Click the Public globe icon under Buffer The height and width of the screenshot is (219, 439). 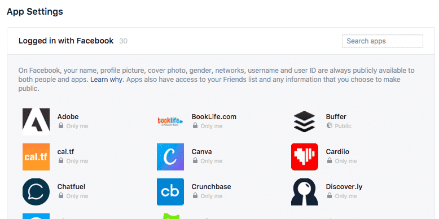click(x=330, y=125)
